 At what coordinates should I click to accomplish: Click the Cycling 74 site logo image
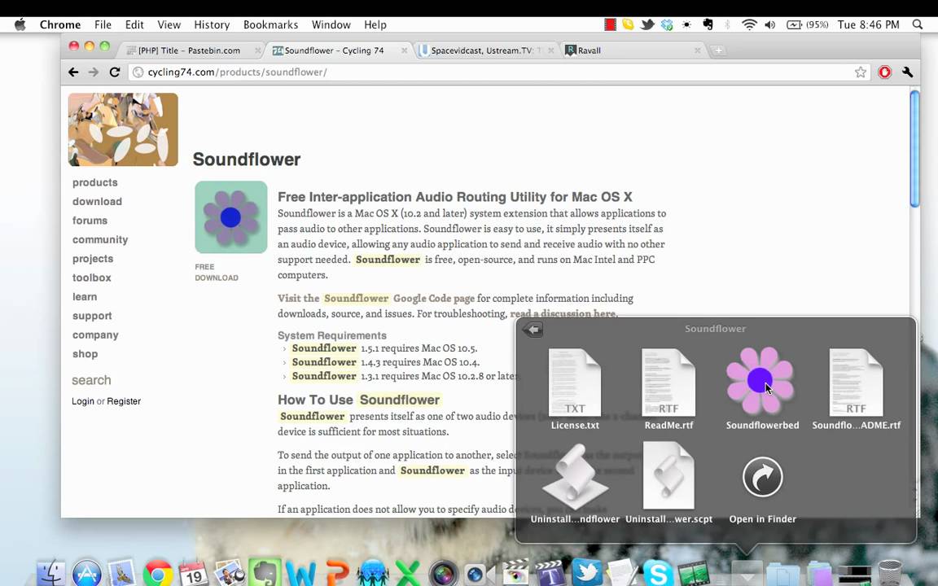(x=123, y=129)
